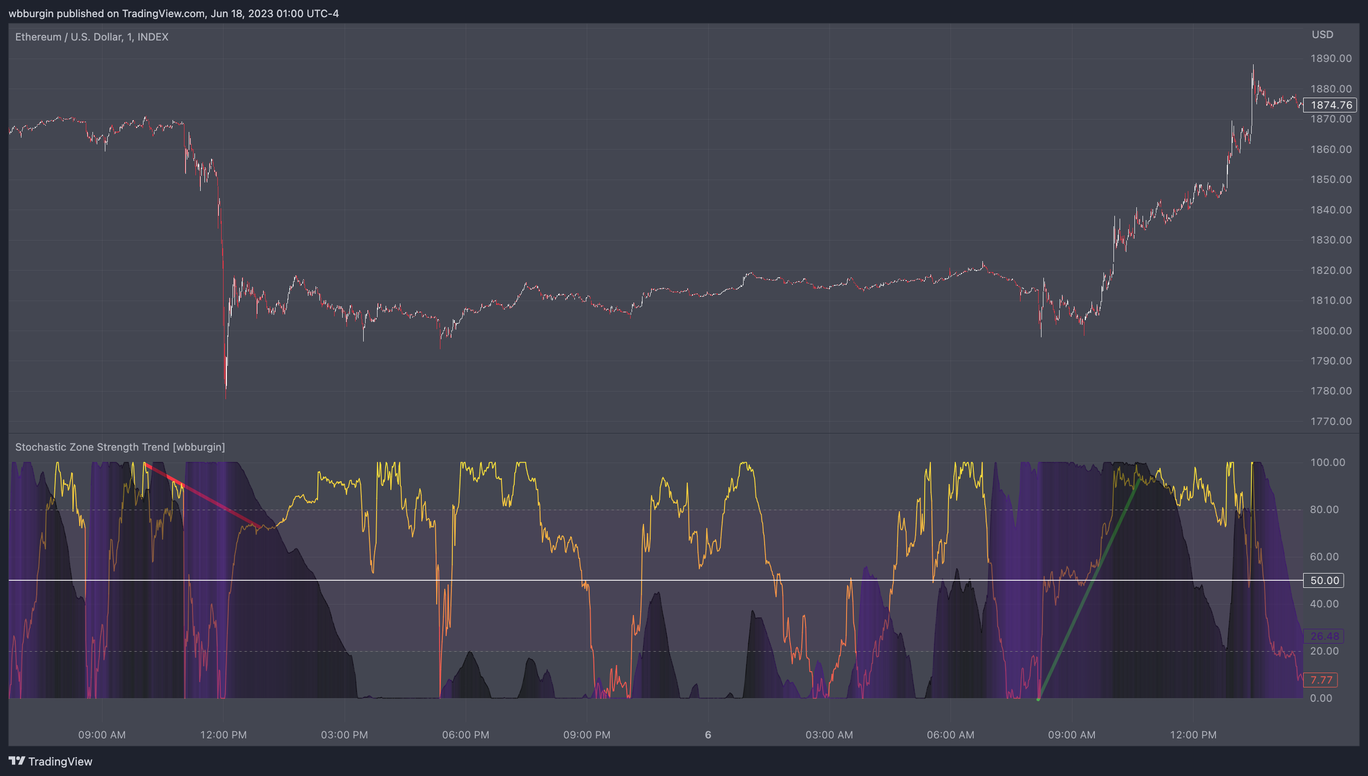
Task: Click the current price label 1874.76
Action: tap(1329, 105)
